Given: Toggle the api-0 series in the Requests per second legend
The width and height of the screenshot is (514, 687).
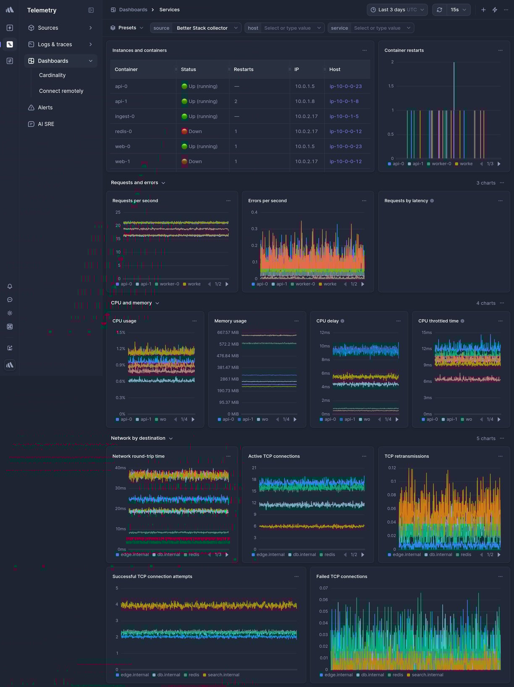Looking at the screenshot, I should 124,284.
